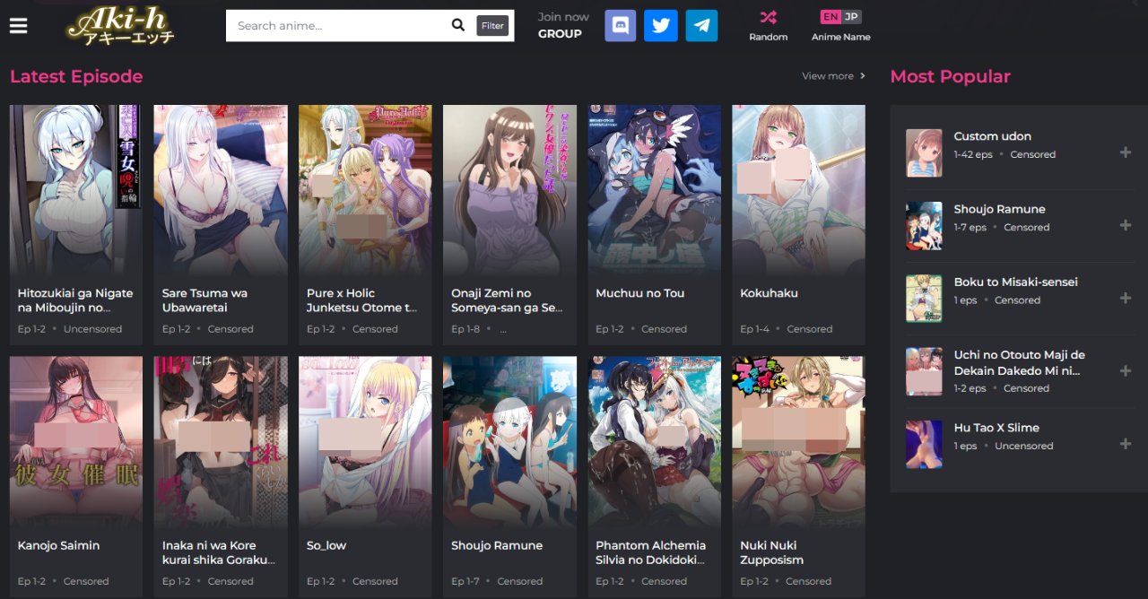Open the Telegram group link
Viewport: 1148px width, 599px height.
pyautogui.click(x=702, y=26)
